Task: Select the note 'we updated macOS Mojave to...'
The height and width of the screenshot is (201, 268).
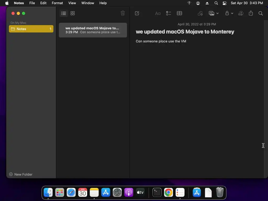Action: 93,30
